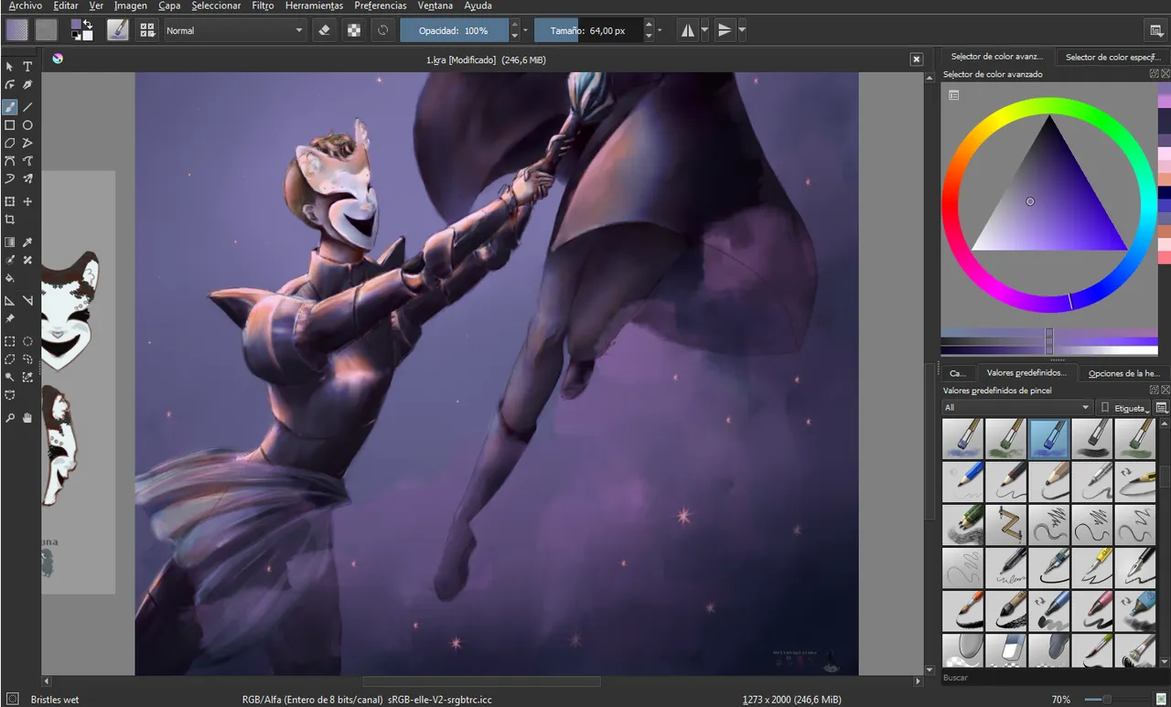Select the Fill bucket tool
The image size is (1171, 707).
point(10,278)
